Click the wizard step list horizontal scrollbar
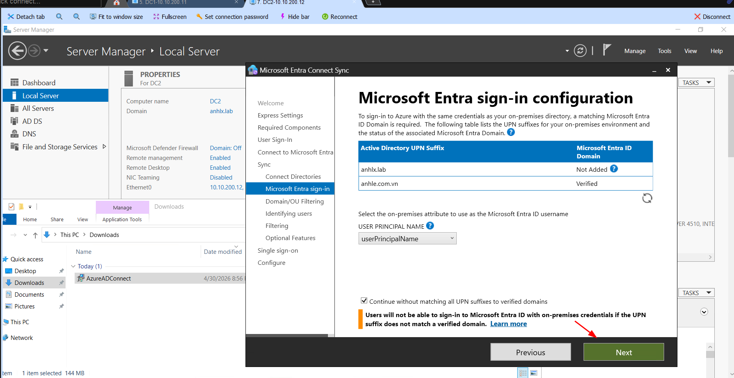Screen dimensions: 734x378 click(x=287, y=336)
